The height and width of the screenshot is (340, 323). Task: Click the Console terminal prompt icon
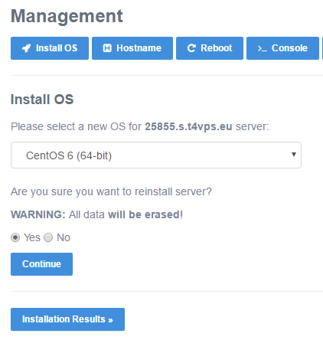pyautogui.click(x=263, y=48)
